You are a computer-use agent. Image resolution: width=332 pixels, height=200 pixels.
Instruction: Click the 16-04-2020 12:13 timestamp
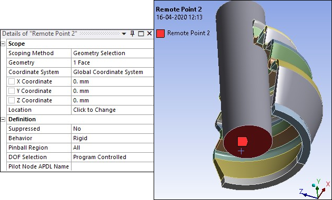tap(179, 17)
